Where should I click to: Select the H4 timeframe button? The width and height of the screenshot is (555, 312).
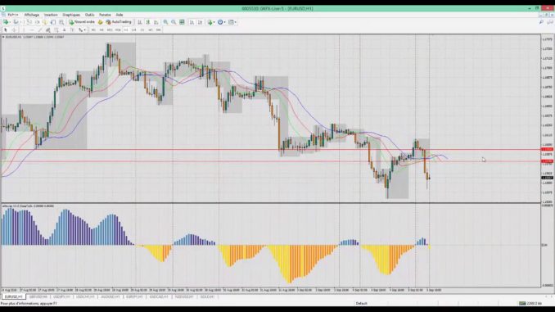tap(133, 30)
